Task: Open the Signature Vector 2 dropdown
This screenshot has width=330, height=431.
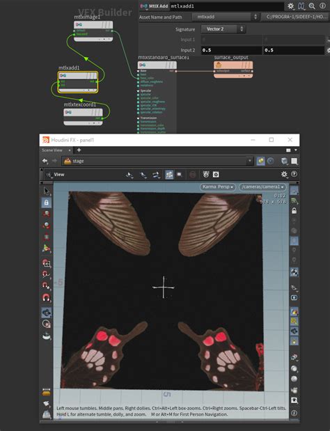Action: [223, 29]
